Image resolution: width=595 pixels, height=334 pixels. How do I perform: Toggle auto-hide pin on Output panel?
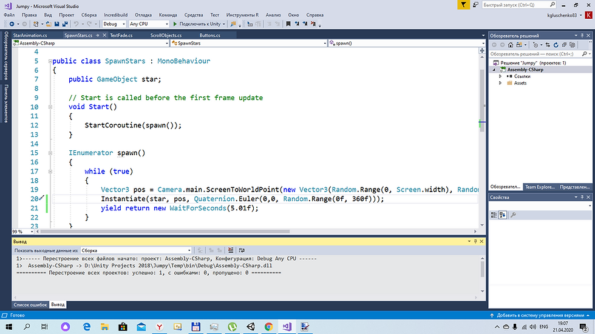coord(475,241)
